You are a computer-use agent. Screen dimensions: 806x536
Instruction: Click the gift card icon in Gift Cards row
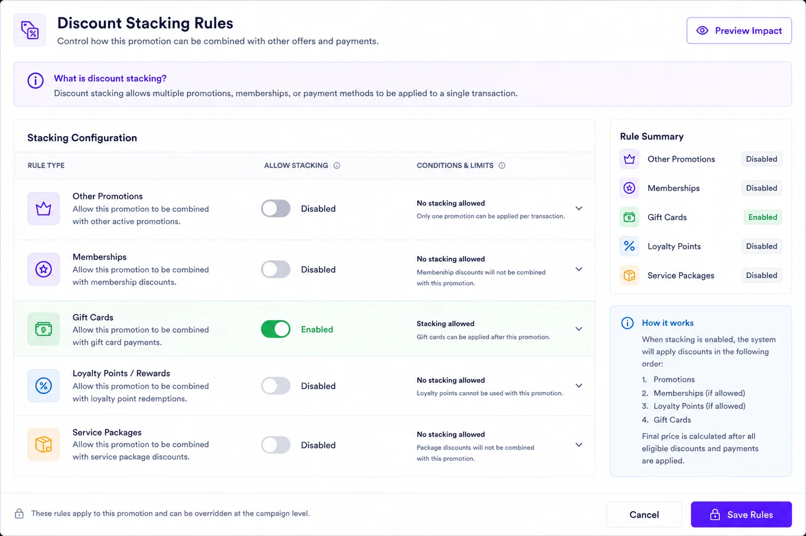click(44, 329)
